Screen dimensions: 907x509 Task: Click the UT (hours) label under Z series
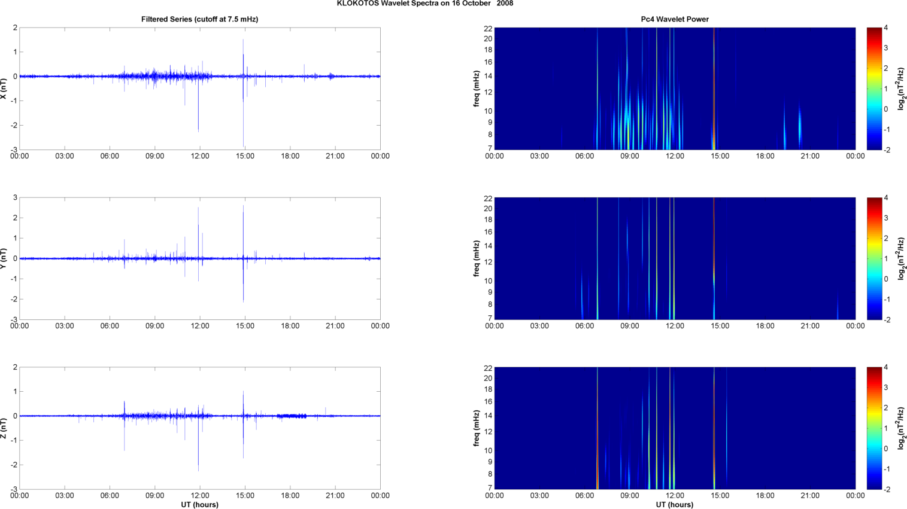199,505
